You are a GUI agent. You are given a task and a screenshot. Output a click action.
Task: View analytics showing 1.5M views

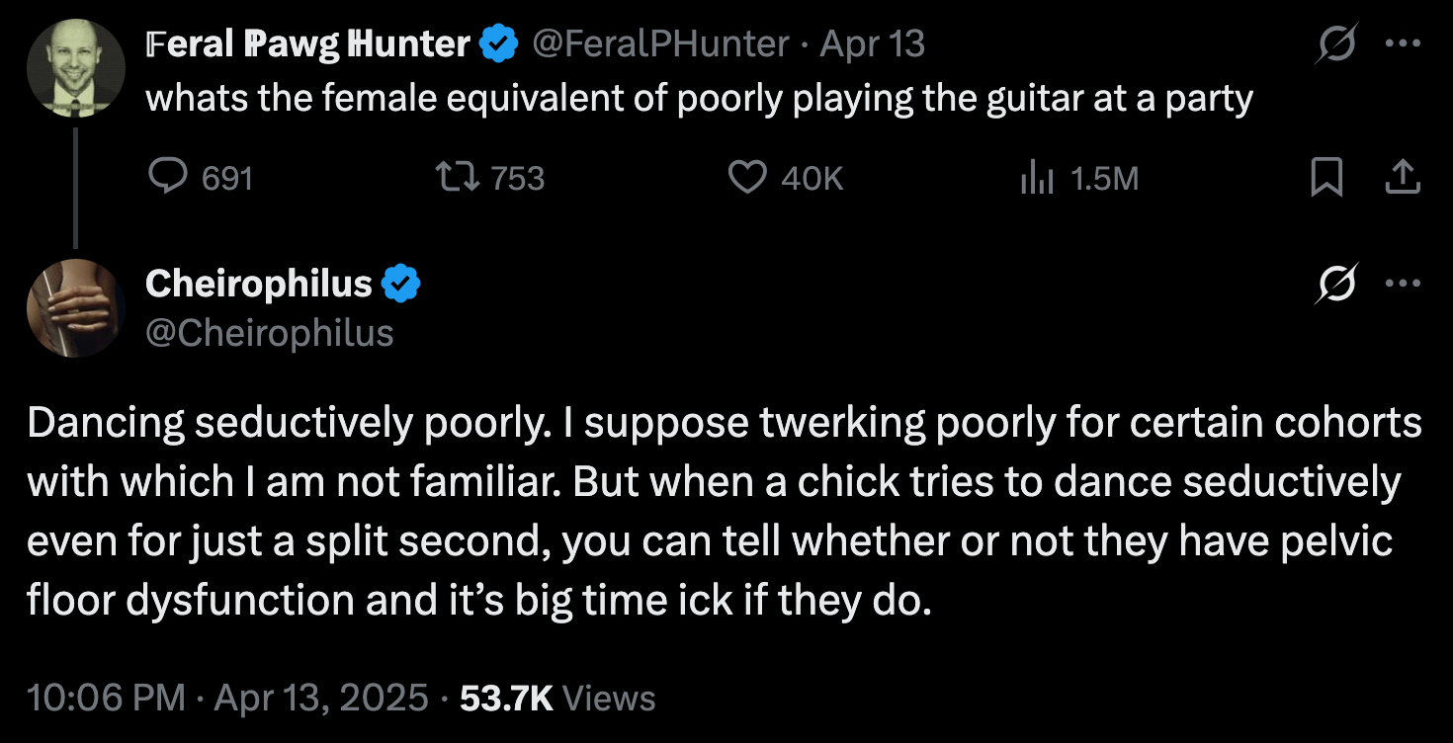pos(1035,178)
